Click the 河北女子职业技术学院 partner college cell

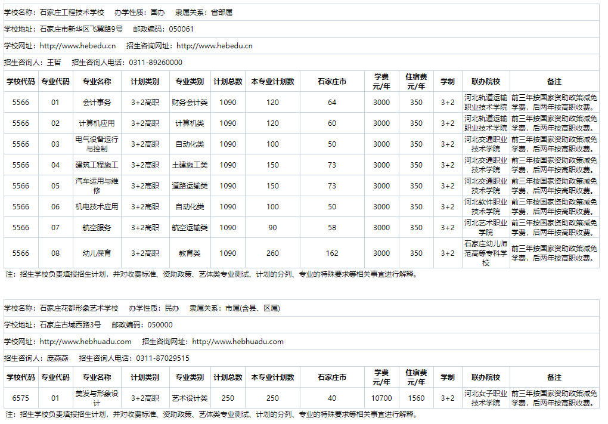[x=486, y=398]
